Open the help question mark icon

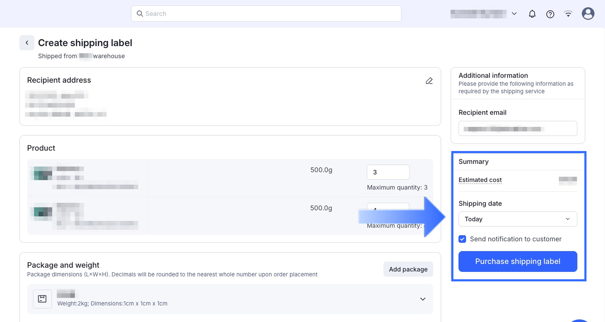click(550, 14)
